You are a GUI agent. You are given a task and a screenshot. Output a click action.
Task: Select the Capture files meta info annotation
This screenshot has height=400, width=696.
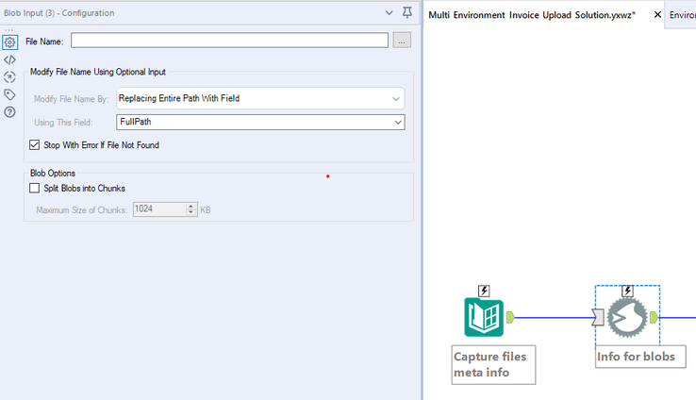pyautogui.click(x=493, y=364)
